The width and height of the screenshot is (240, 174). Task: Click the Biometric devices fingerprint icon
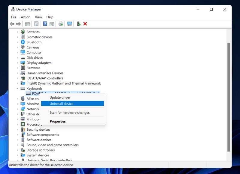coord(23,37)
